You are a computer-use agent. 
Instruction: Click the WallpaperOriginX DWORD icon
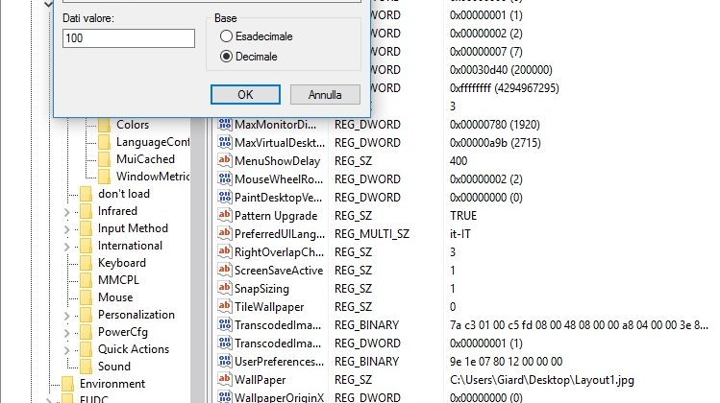tap(225, 397)
